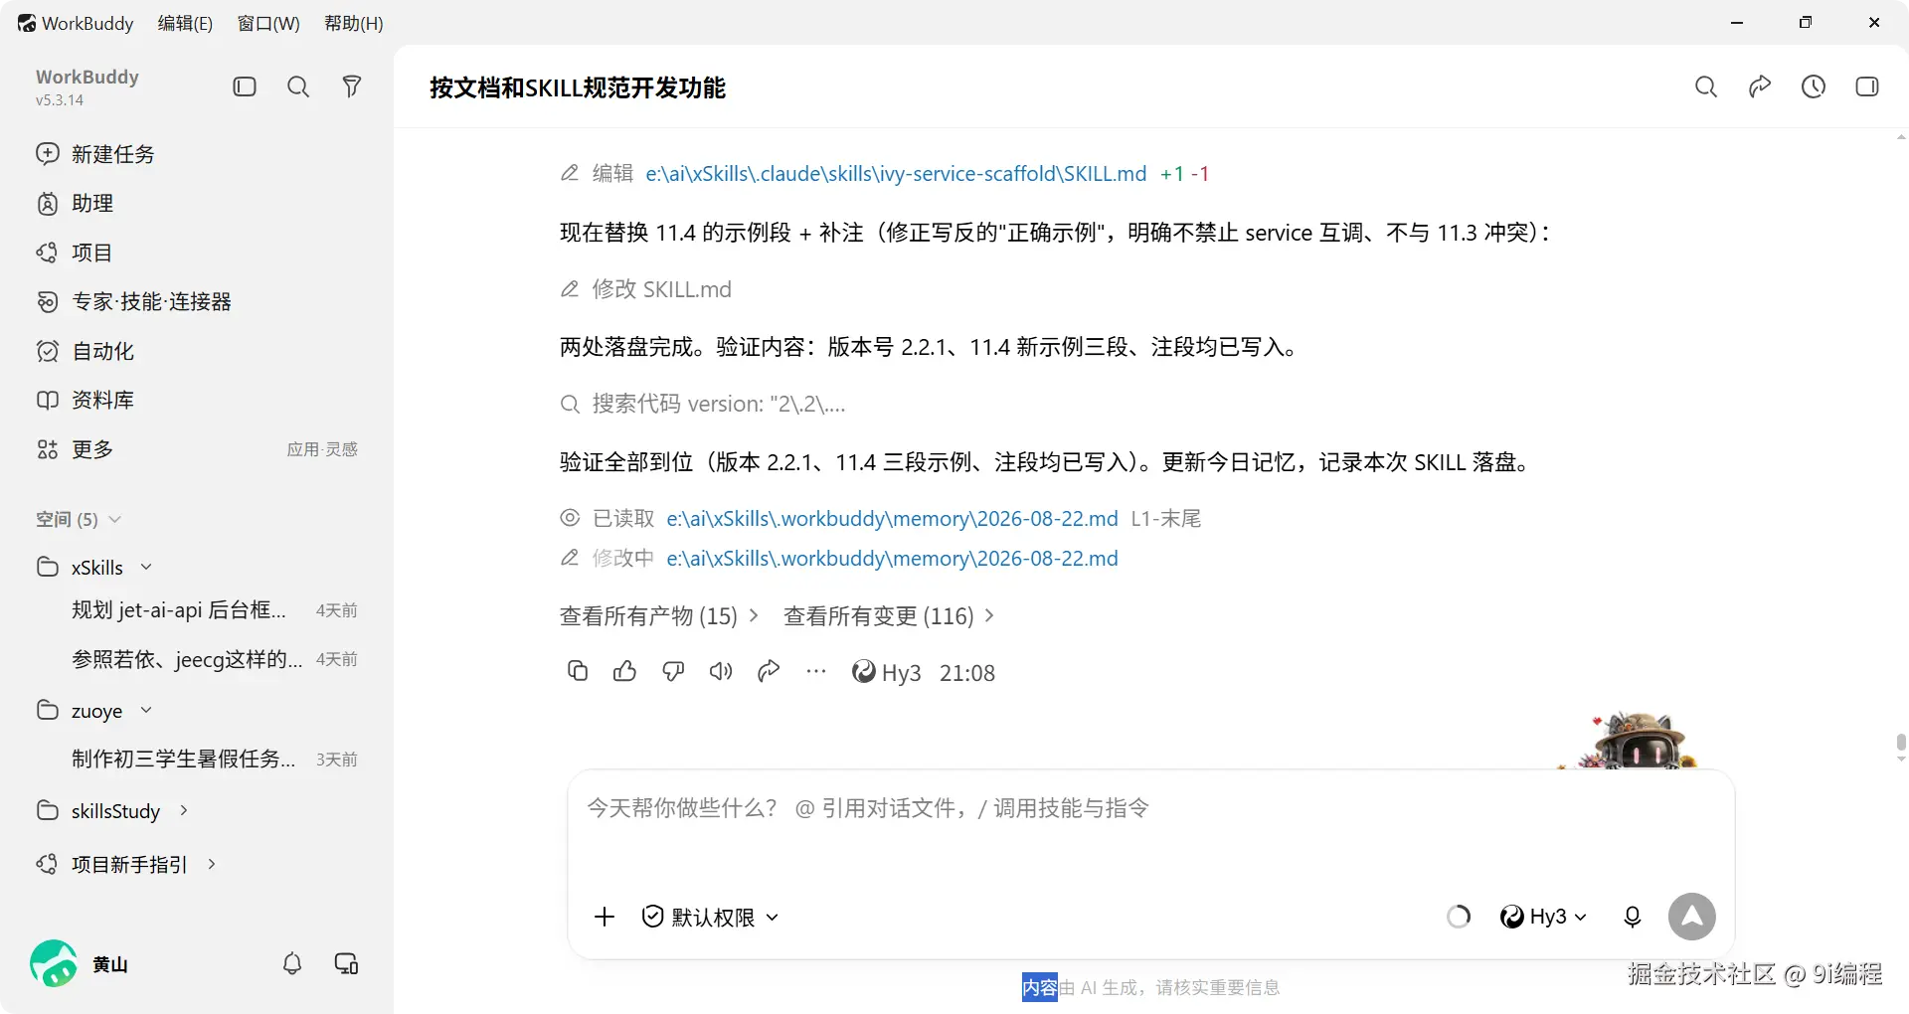Image resolution: width=1909 pixels, height=1014 pixels.
Task: Click the Hy3 model logo beside 21:08
Action: click(864, 672)
